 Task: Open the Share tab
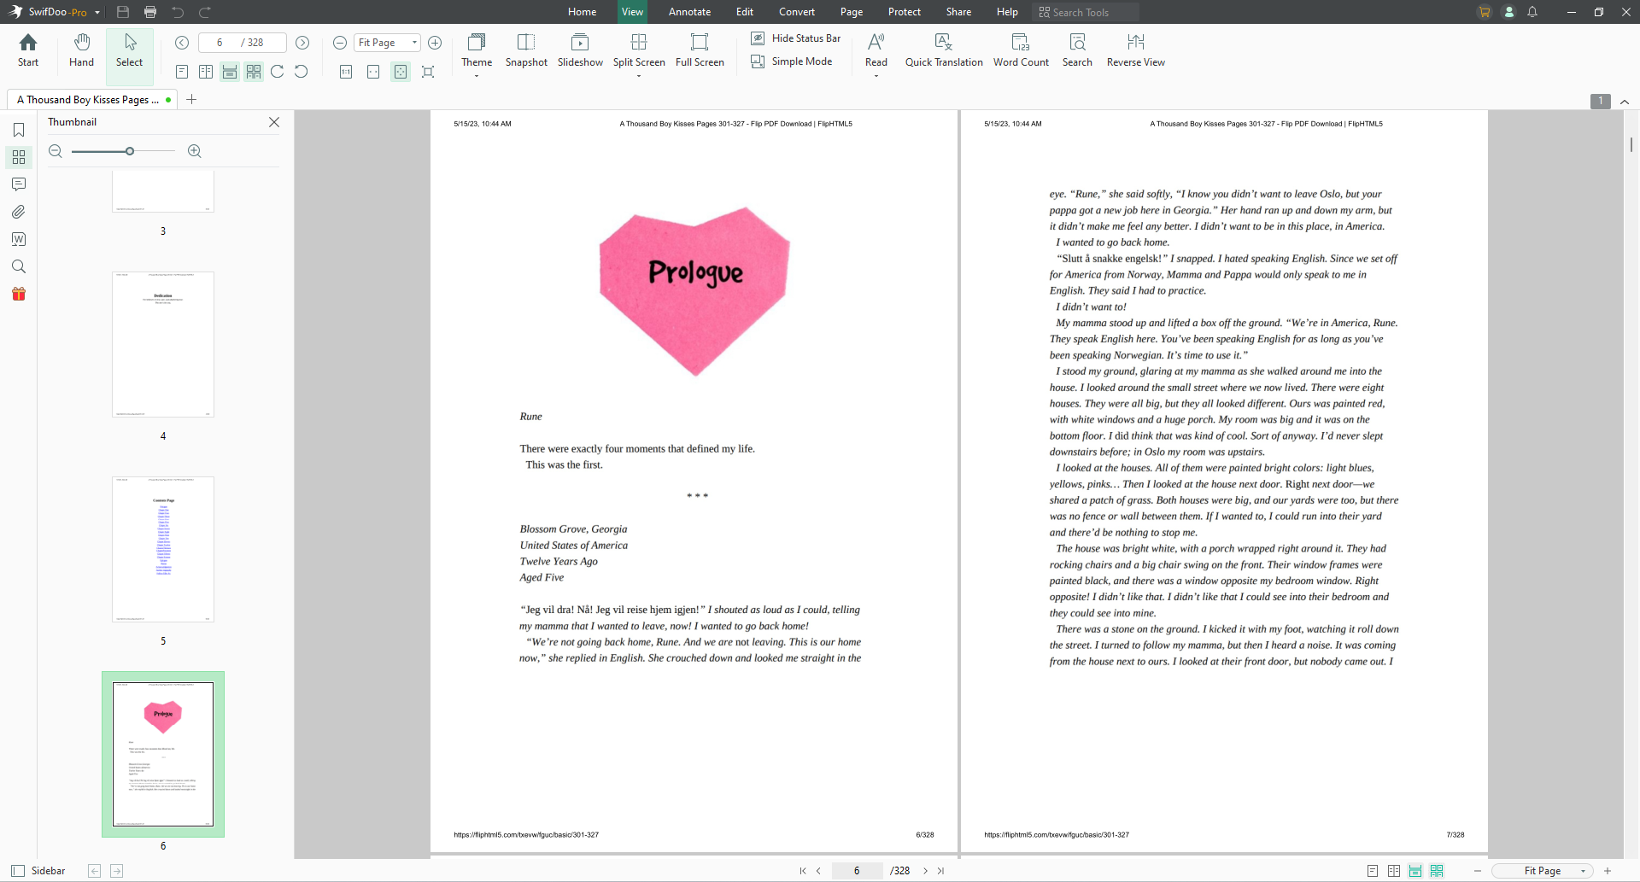click(958, 12)
